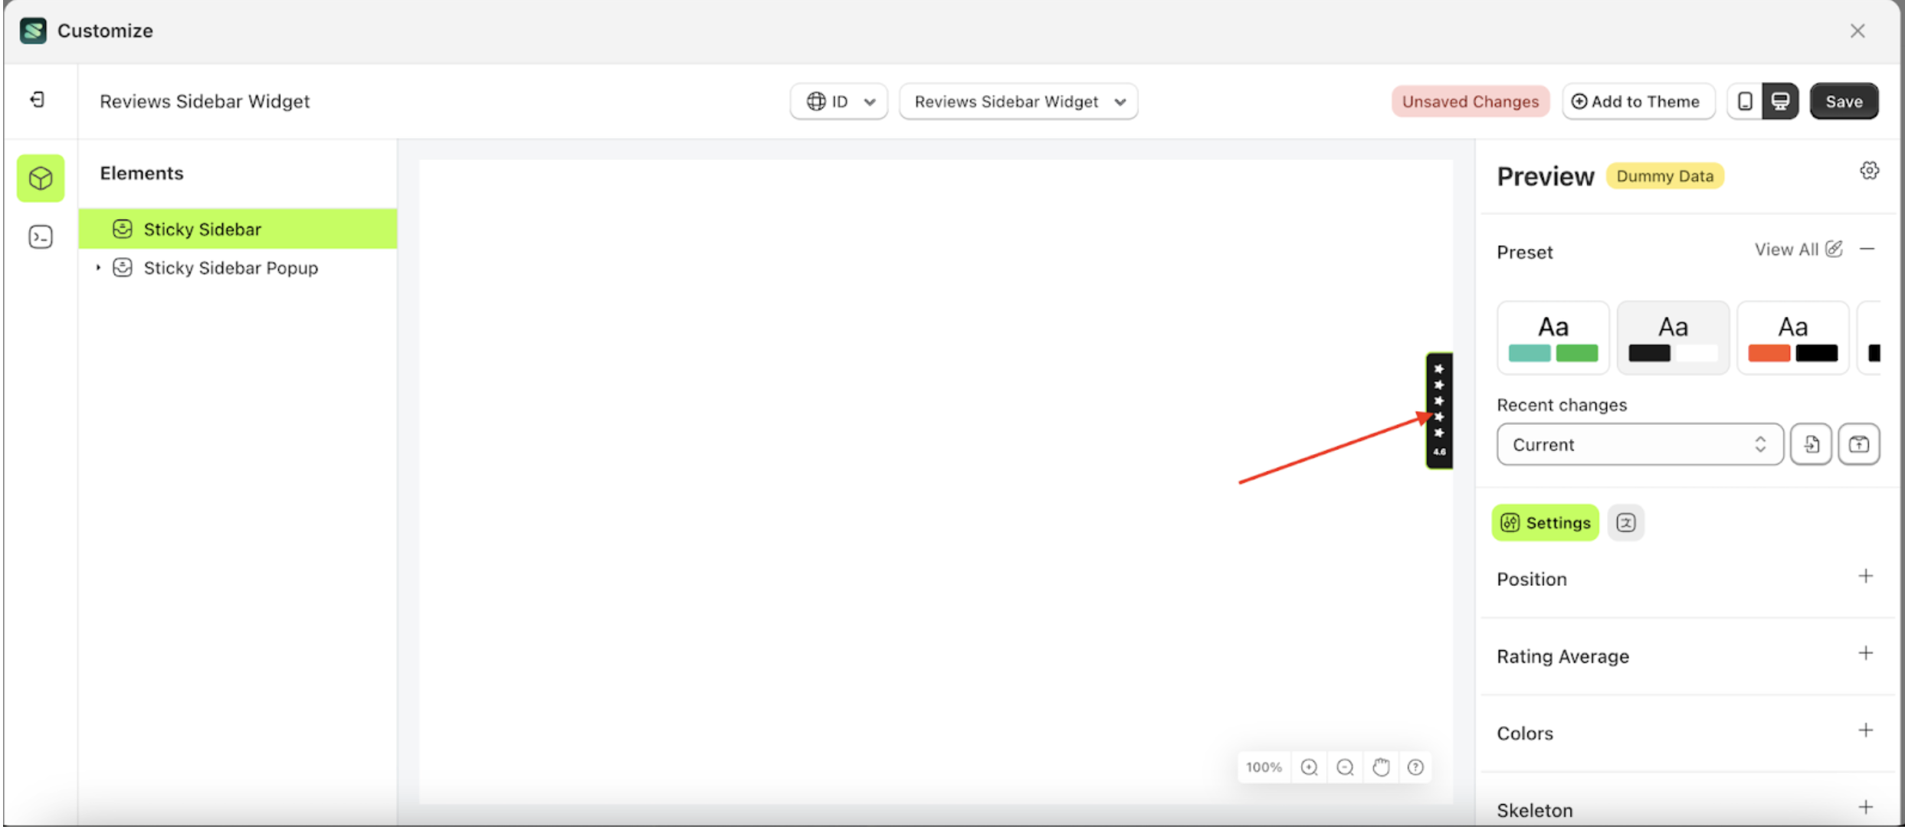Select the orange and black preset swatch
The width and height of the screenshot is (1905, 827).
click(x=1793, y=337)
